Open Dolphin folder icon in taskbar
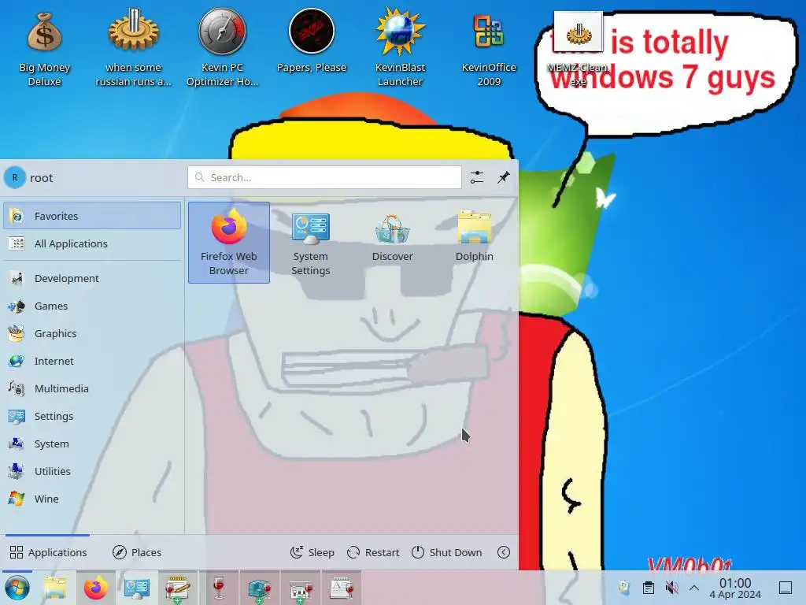Screen dimensions: 806x605 pos(55,588)
